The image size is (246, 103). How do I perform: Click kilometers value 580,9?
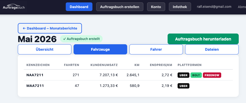[135, 86]
